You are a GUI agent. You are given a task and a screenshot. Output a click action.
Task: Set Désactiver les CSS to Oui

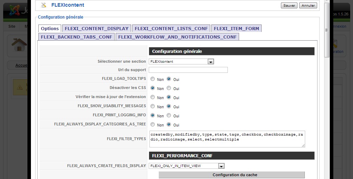coord(169,88)
